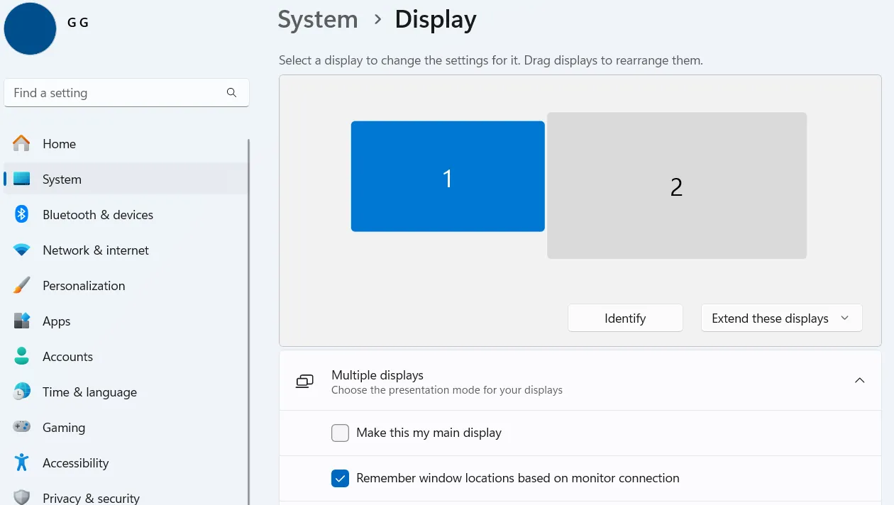The width and height of the screenshot is (894, 505).
Task: Click the Privacy & security padlock icon
Action: tap(21, 497)
